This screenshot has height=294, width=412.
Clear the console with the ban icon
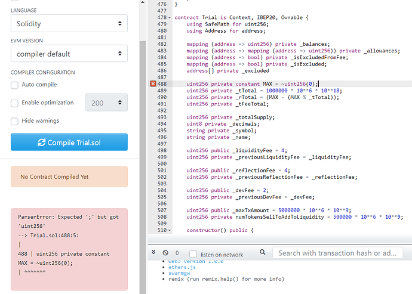pyautogui.click(x=165, y=253)
